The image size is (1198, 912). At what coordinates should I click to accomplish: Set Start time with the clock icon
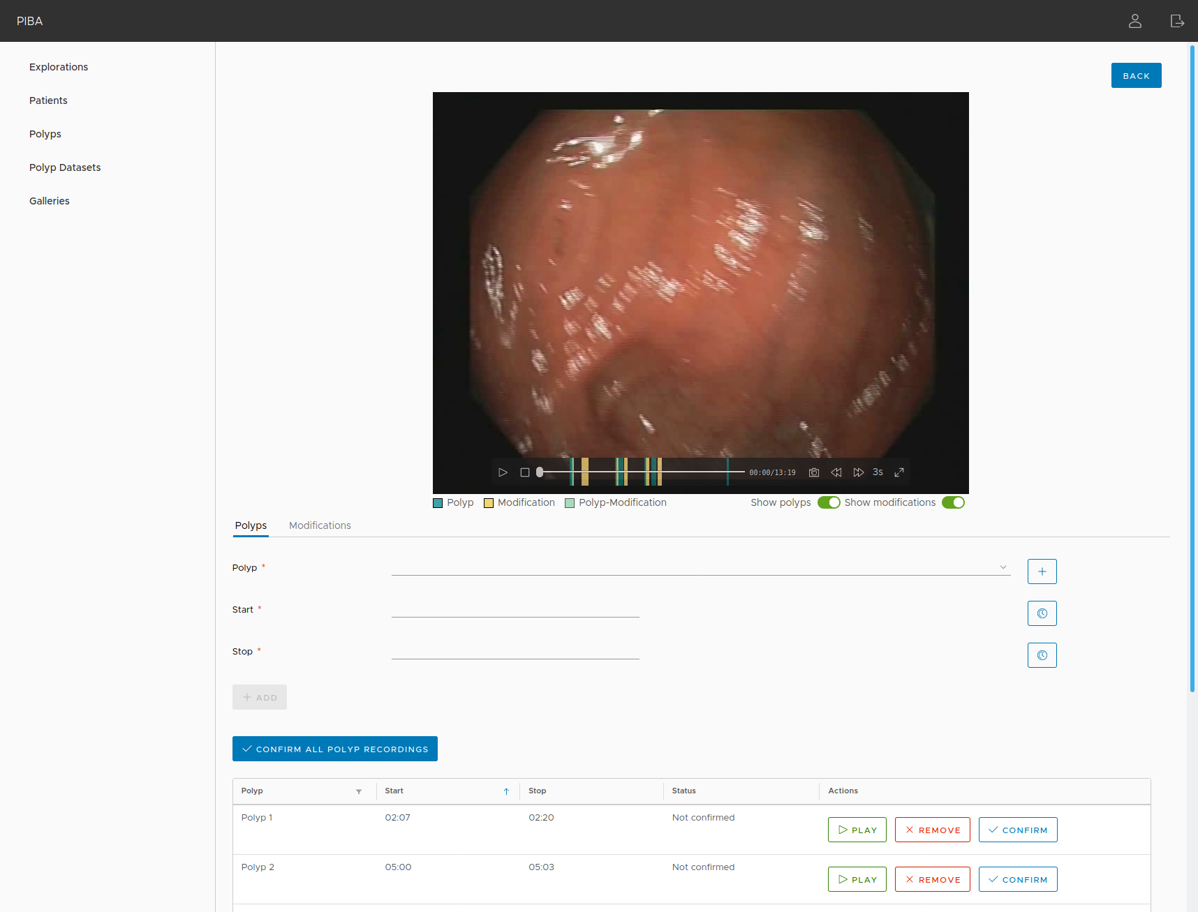[1042, 613]
